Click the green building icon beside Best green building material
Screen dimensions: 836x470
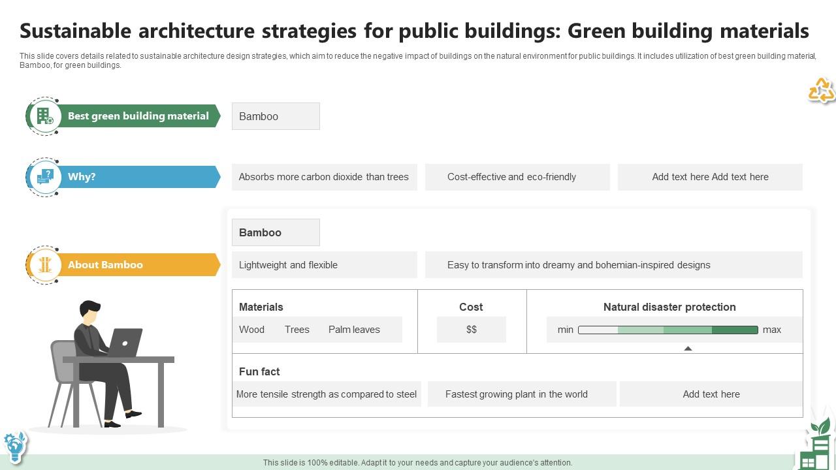coord(44,116)
